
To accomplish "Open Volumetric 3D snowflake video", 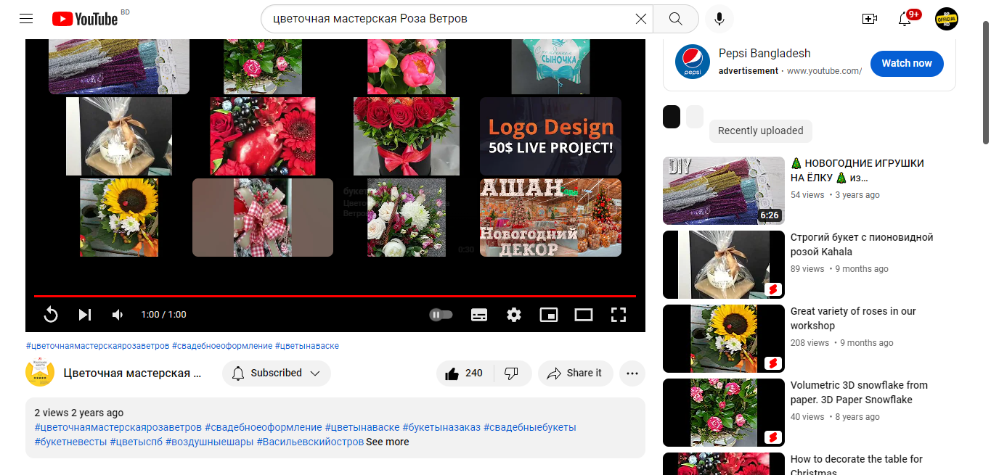I will point(859,392).
